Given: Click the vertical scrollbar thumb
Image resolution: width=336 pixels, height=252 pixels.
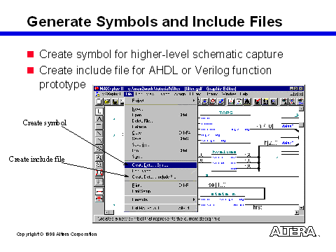Looking at the screenshot, I should coord(301,125).
